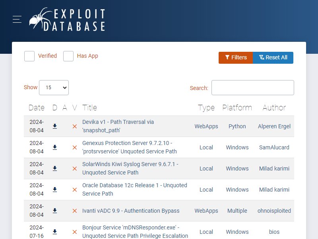
Task: Click Windows platform in Oracle Database row
Action: pos(237,190)
